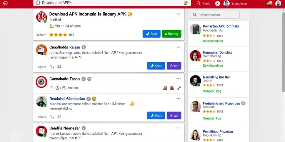Click the green 'Downlnondnon' link under Kelnartao APK
285x142 pixels.
[x=213, y=41]
